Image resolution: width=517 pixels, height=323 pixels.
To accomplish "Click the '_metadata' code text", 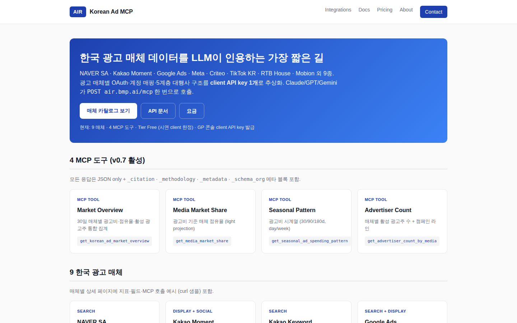I will point(213,179).
